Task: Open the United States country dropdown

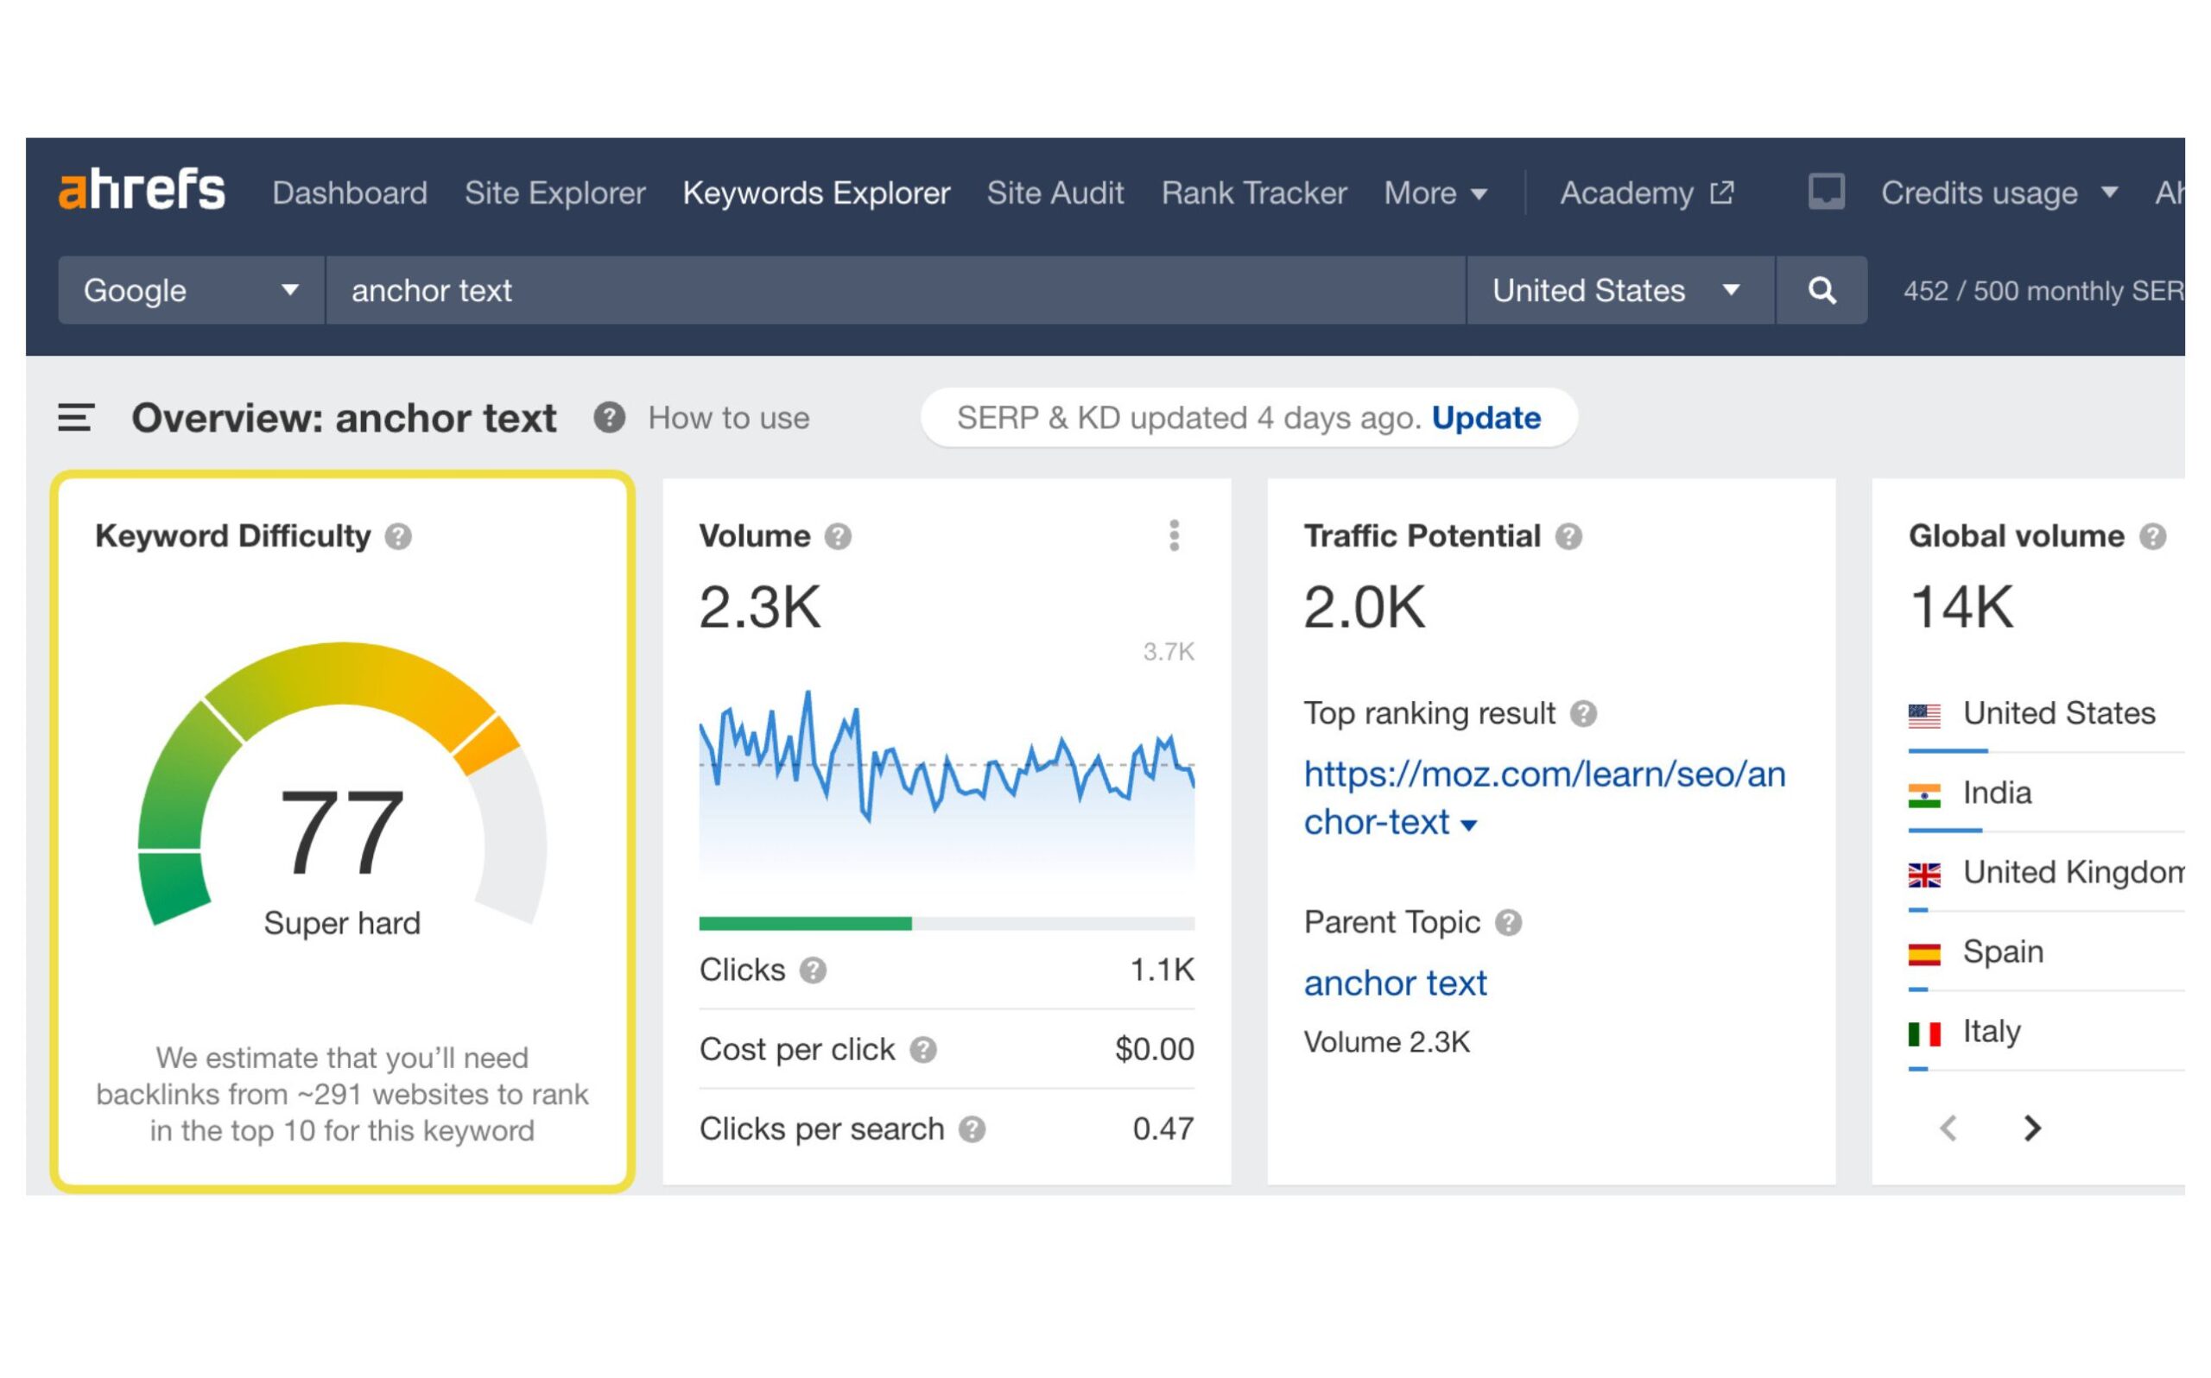Action: 1619,290
